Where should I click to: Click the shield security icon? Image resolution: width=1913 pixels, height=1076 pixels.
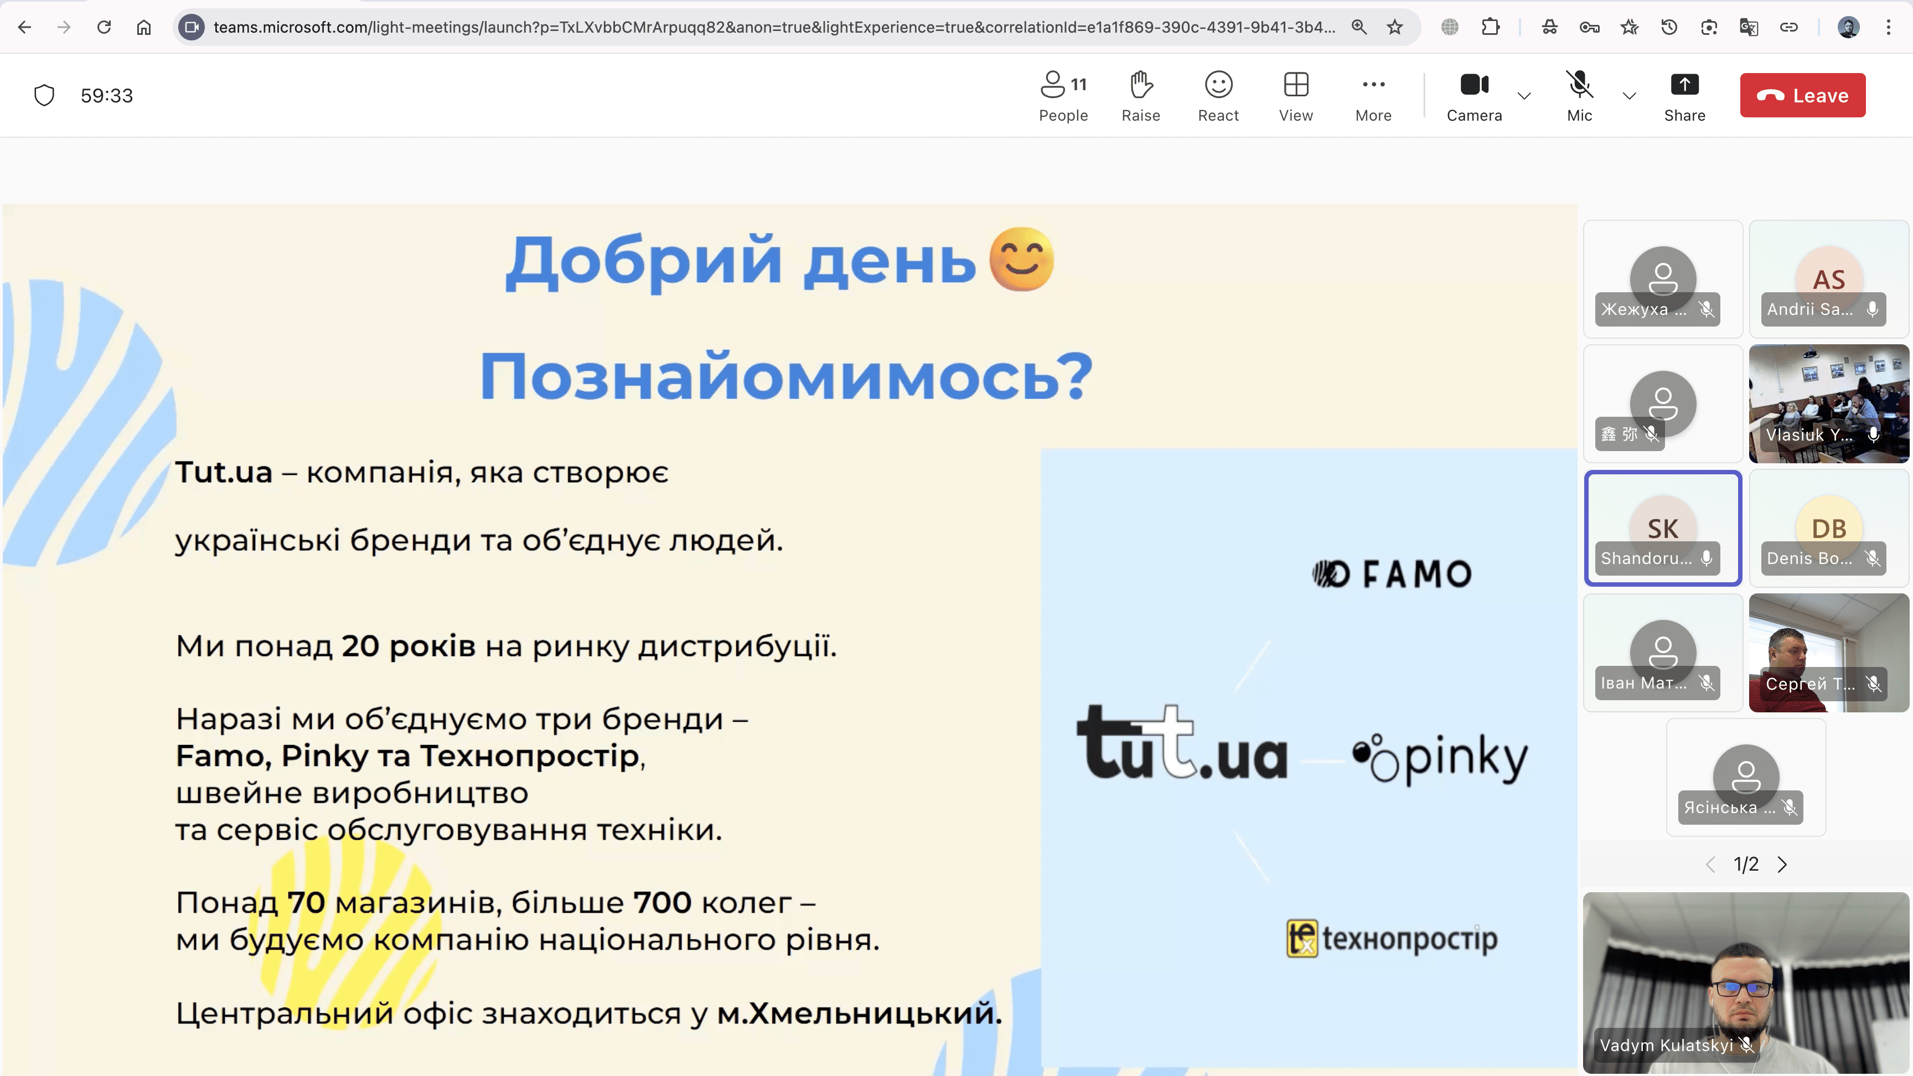click(44, 95)
